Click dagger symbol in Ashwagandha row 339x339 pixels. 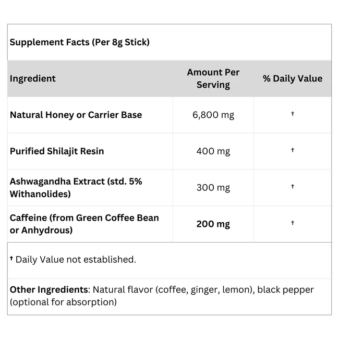[293, 186]
